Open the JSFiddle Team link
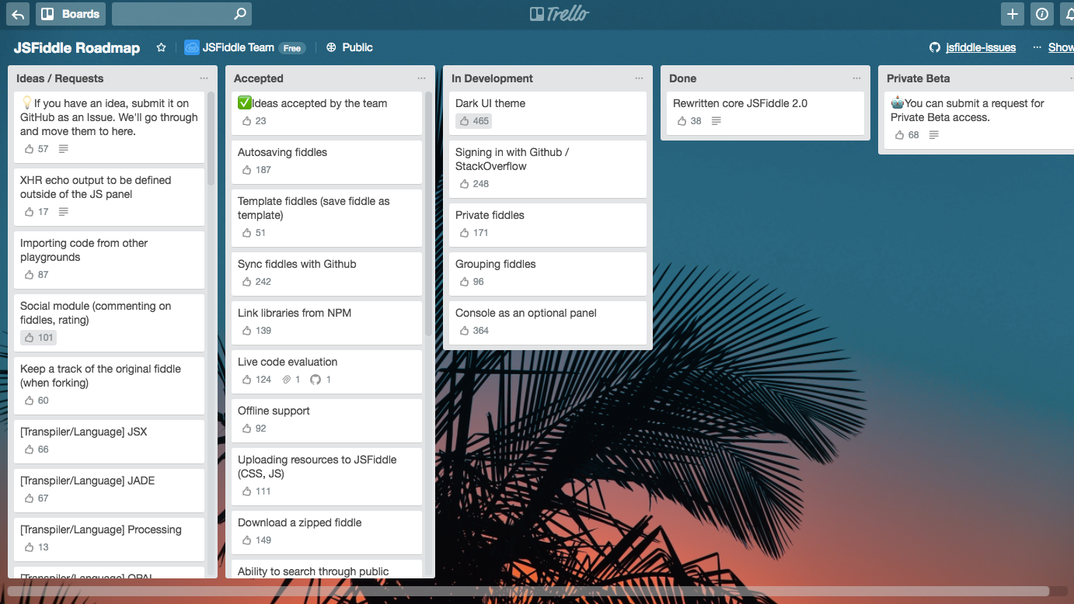The height and width of the screenshot is (604, 1074). coord(239,47)
